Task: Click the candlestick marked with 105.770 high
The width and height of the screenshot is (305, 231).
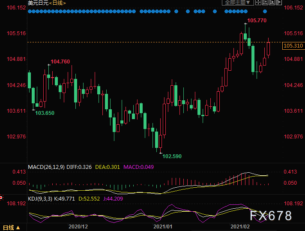Action: click(245, 32)
